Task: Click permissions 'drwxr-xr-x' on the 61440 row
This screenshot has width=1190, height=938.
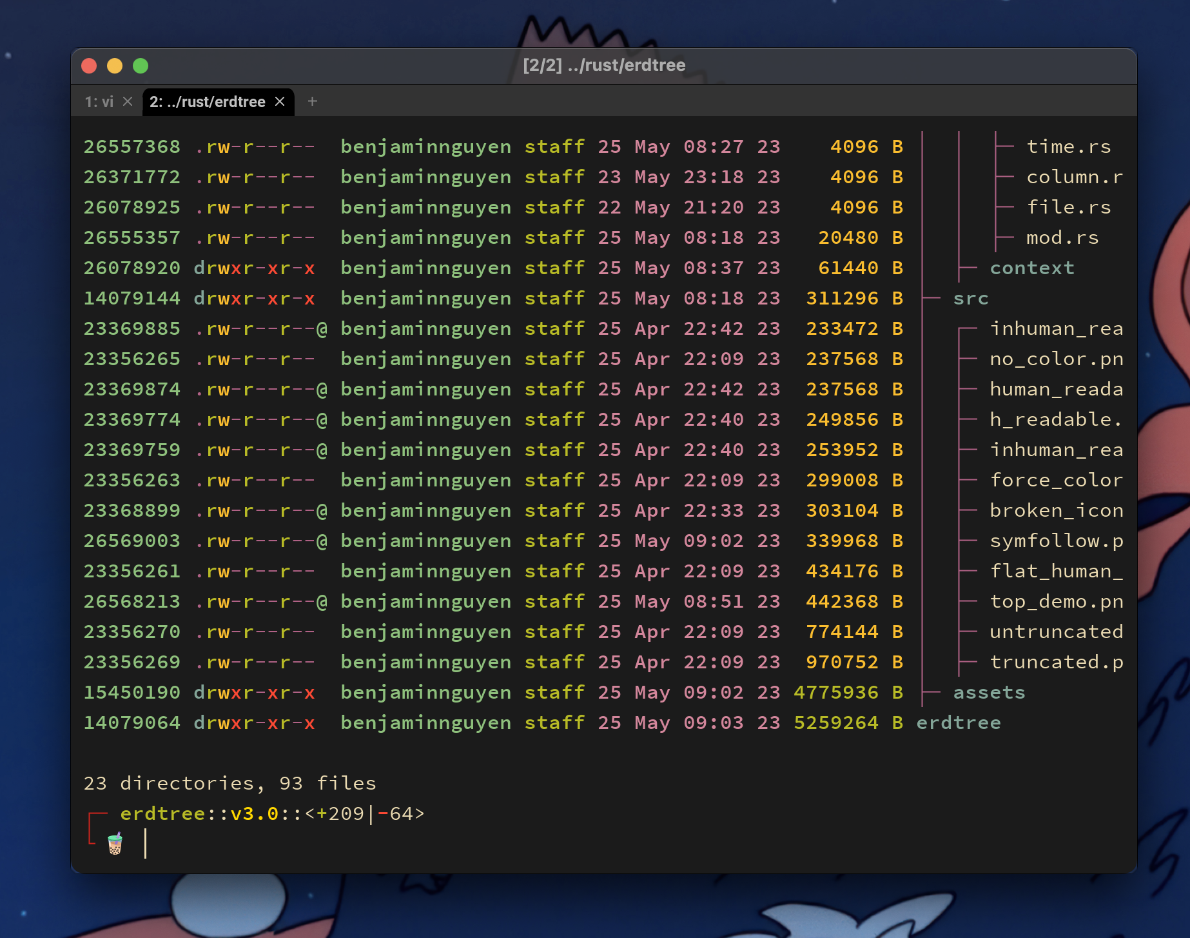Action: pyautogui.click(x=255, y=268)
